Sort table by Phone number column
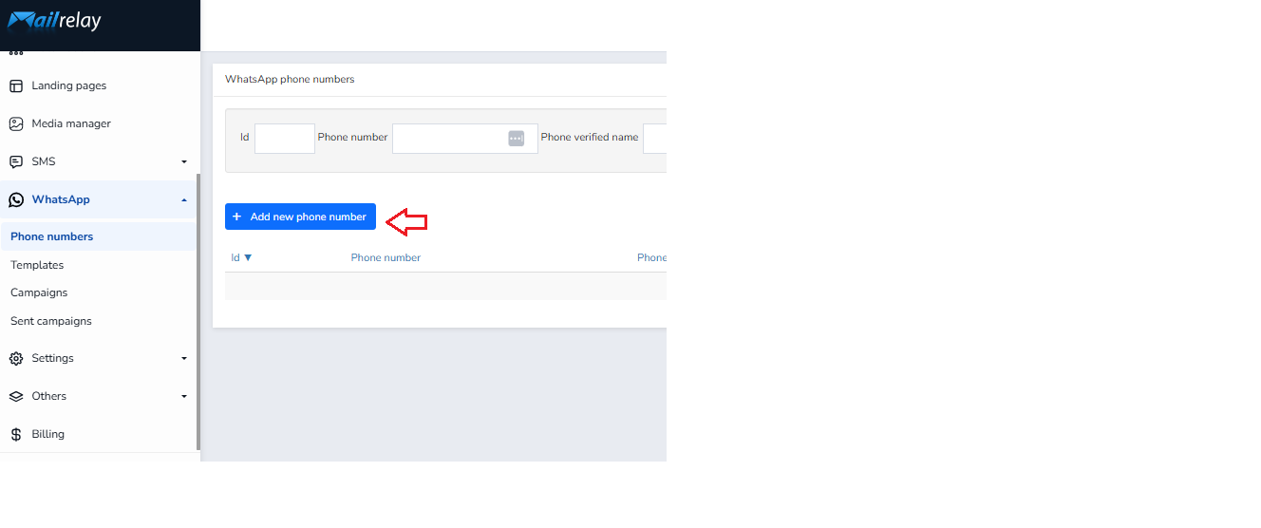Screen dimensions: 1261x528 pos(386,257)
